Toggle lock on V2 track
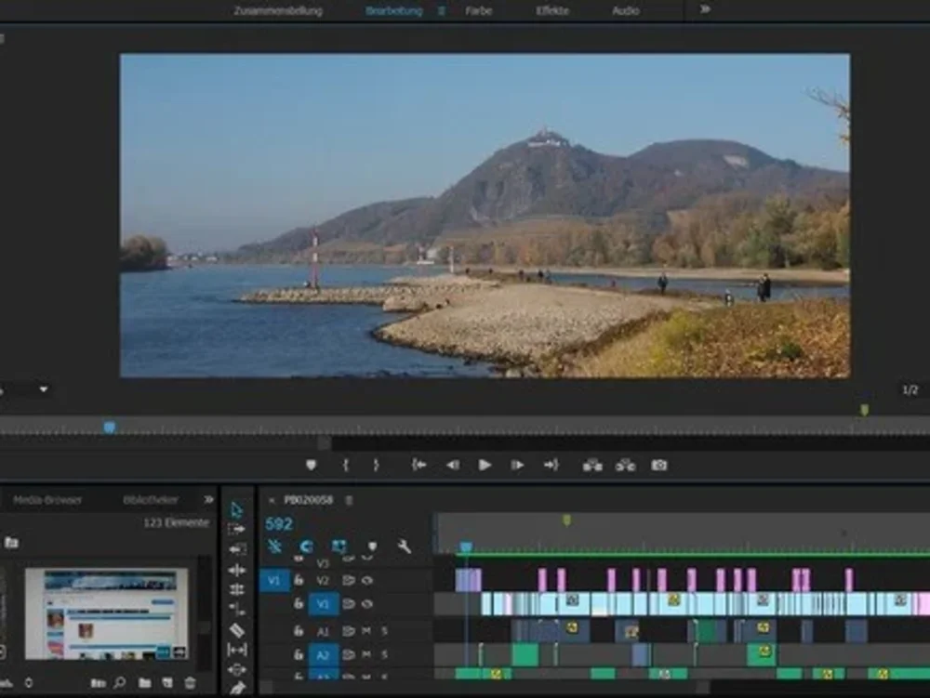This screenshot has height=698, width=930. (x=299, y=580)
